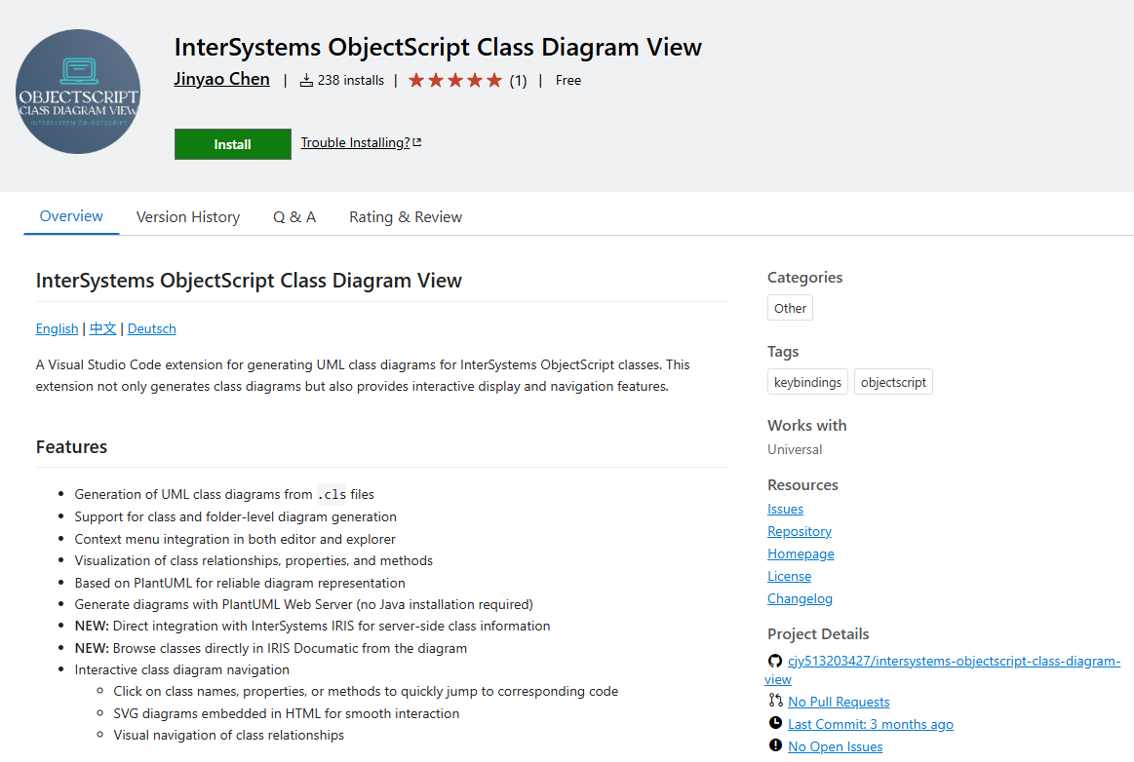Screen dimensions: 1134x762
Task: Click the external link icon after Trouble Installing
Action: point(417,142)
